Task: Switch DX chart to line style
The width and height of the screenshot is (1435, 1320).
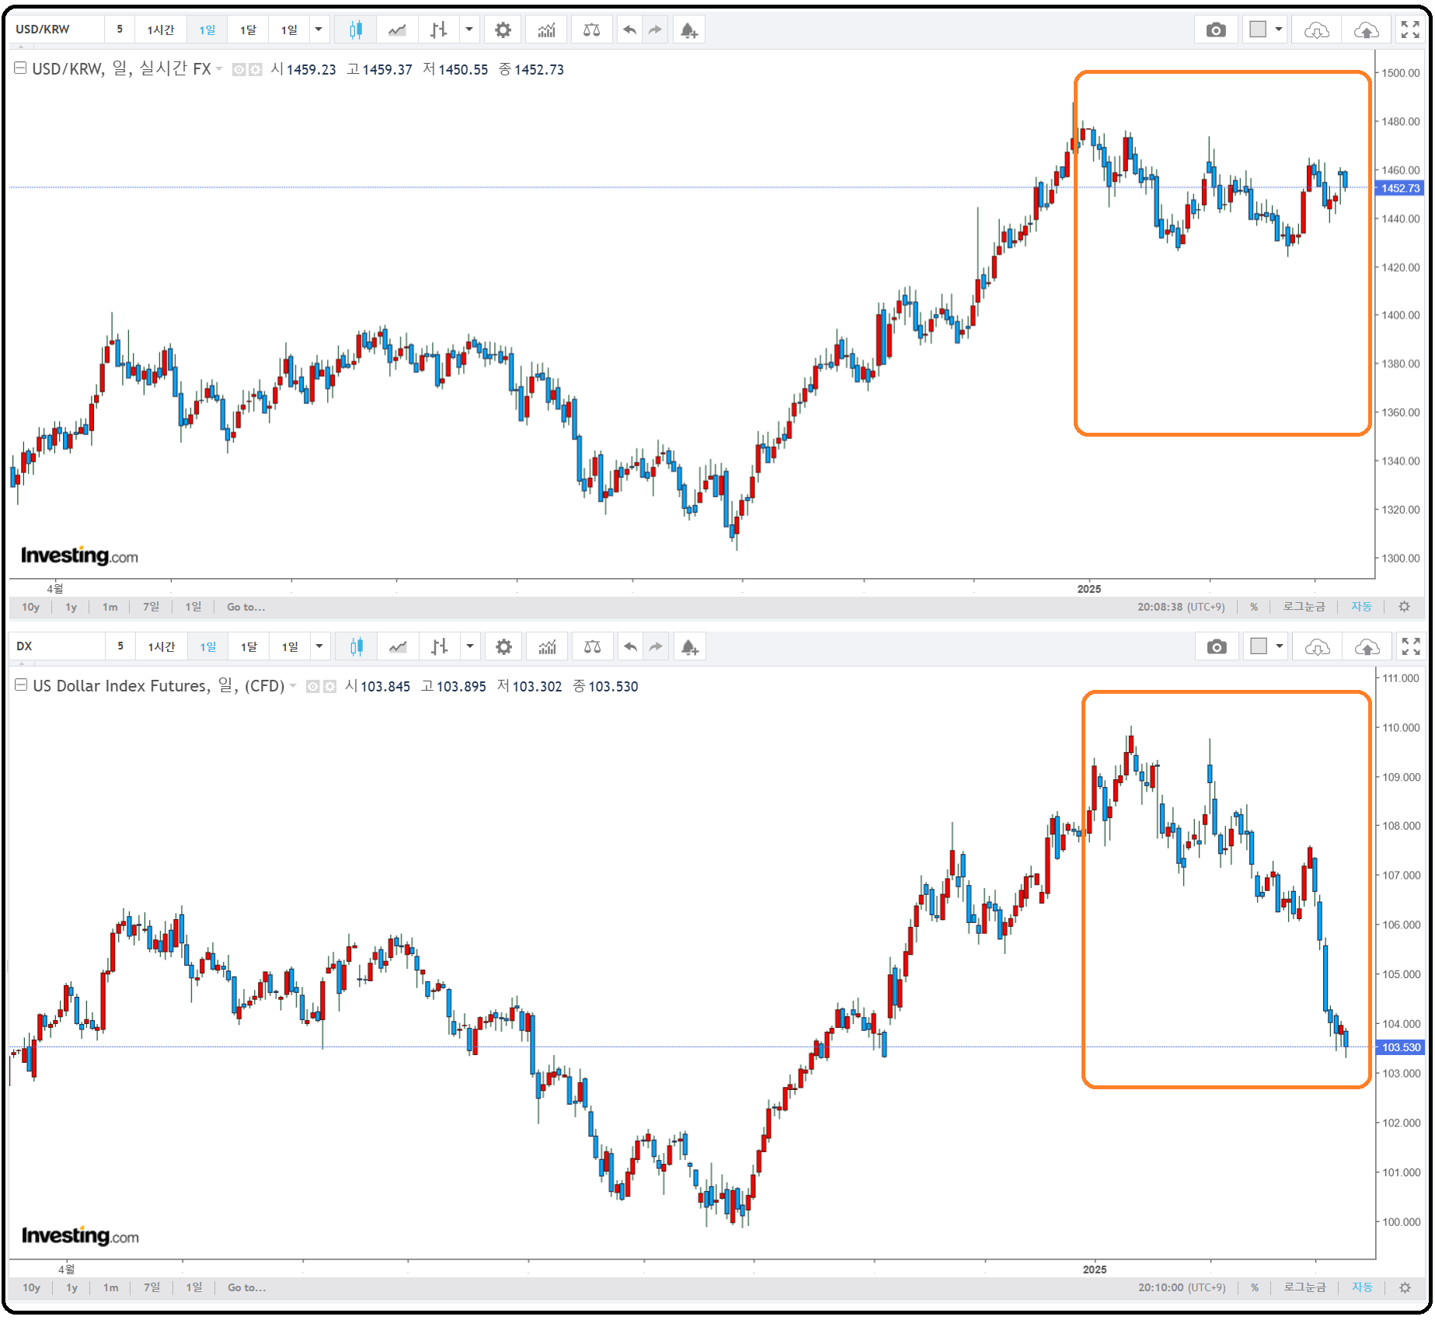Action: [x=398, y=646]
